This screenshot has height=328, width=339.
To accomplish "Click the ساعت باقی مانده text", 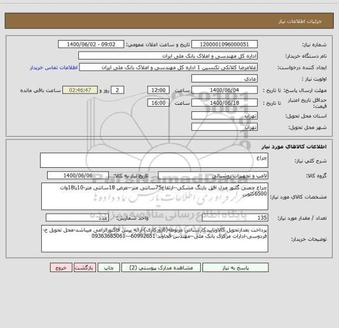I will (41, 90).
